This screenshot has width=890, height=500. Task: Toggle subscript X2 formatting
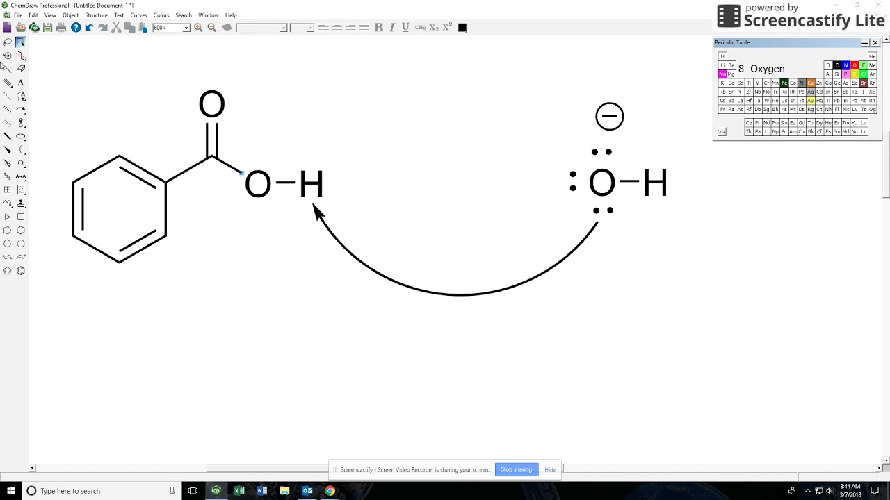pyautogui.click(x=434, y=27)
